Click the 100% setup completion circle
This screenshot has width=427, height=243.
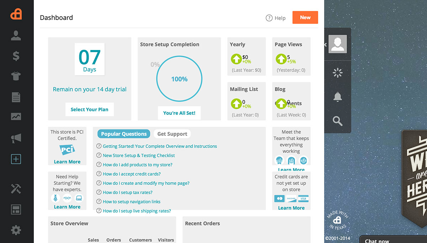[x=179, y=79]
